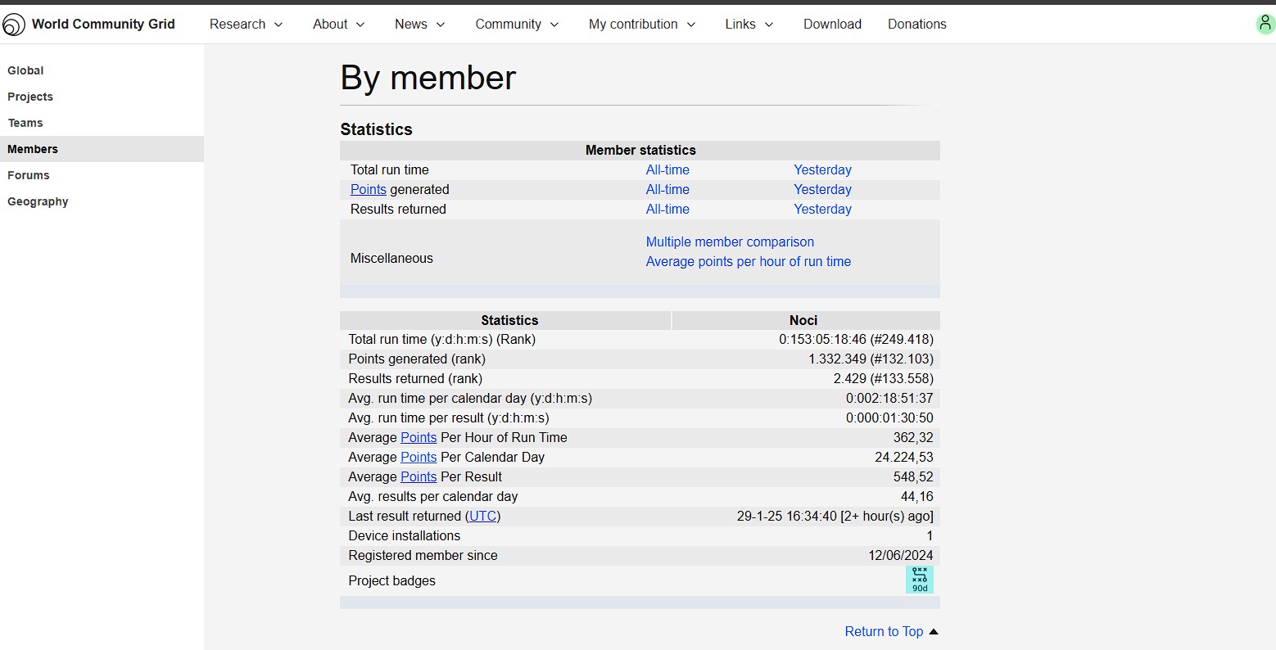Click the Return to Top arrow icon
This screenshot has width=1276, height=650.
[x=934, y=631]
